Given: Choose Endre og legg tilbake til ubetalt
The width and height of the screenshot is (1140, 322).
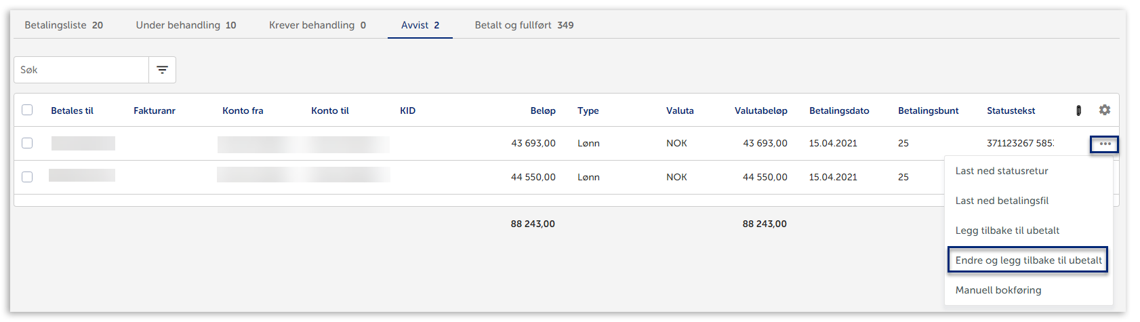Looking at the screenshot, I should point(1028,260).
